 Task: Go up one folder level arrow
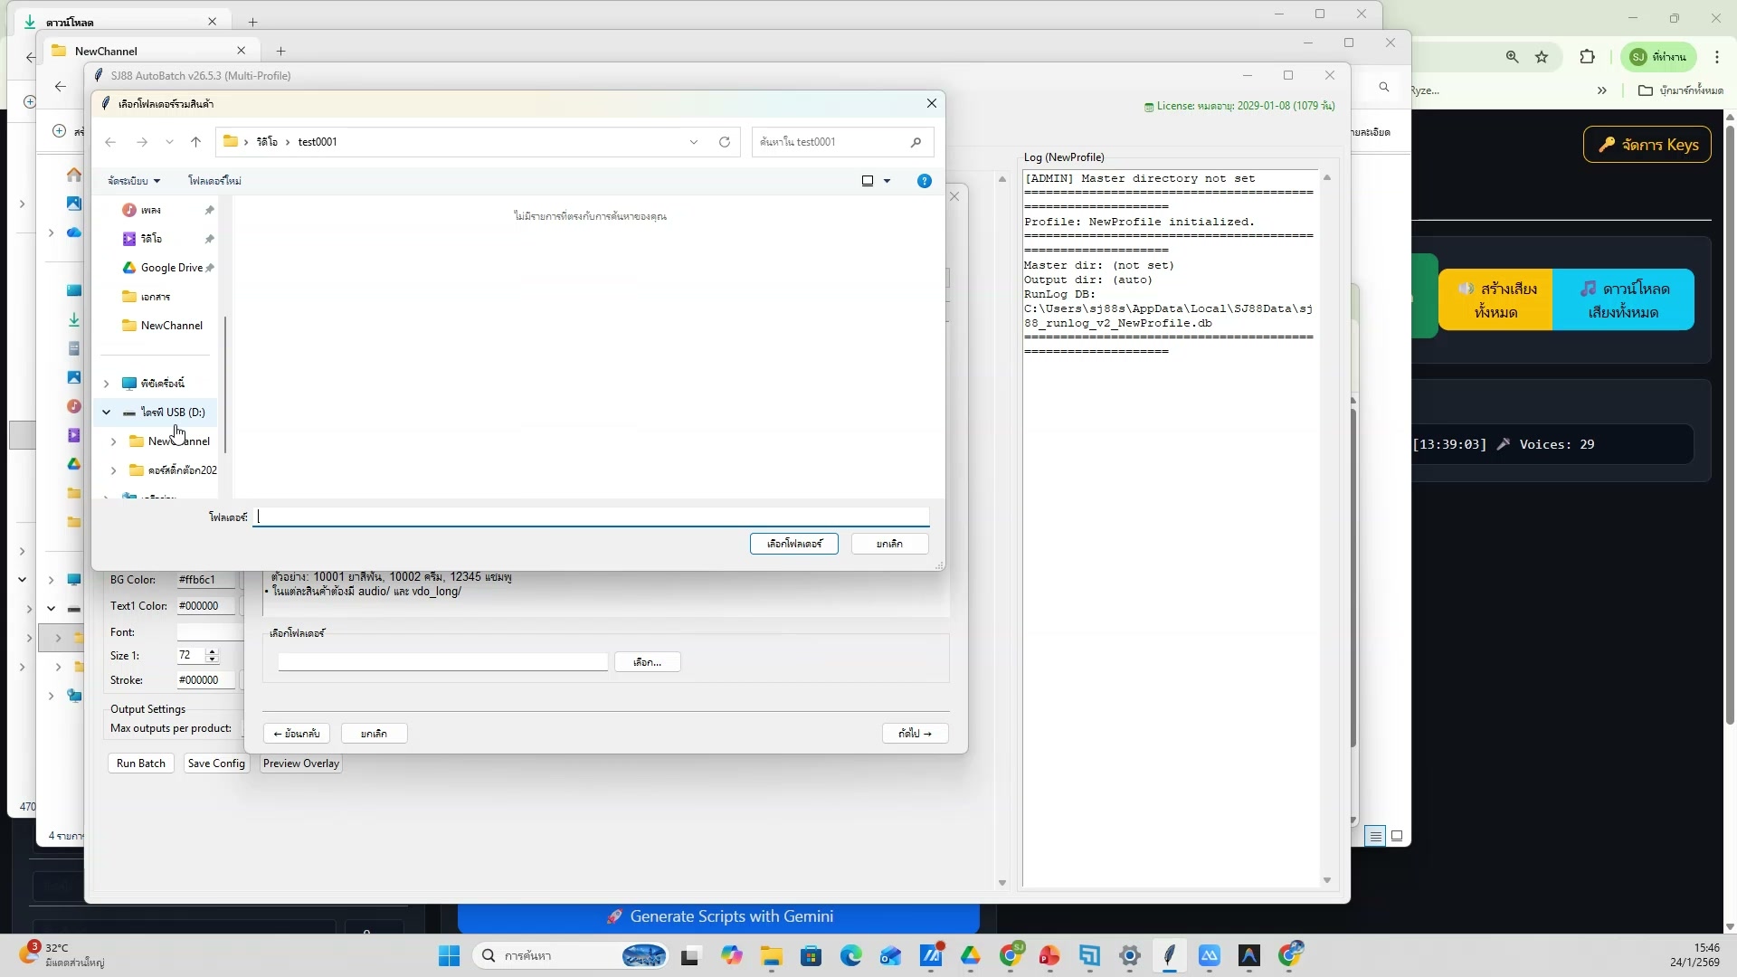point(195,142)
